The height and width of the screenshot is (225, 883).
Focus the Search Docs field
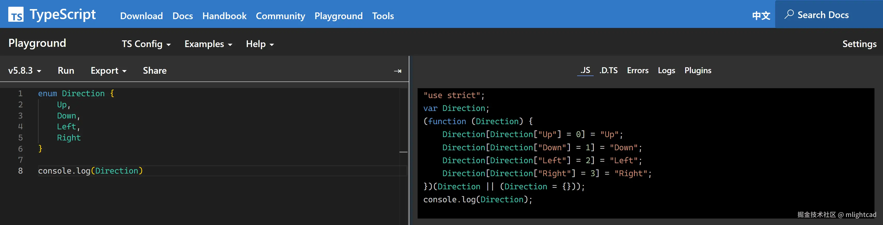[823, 15]
